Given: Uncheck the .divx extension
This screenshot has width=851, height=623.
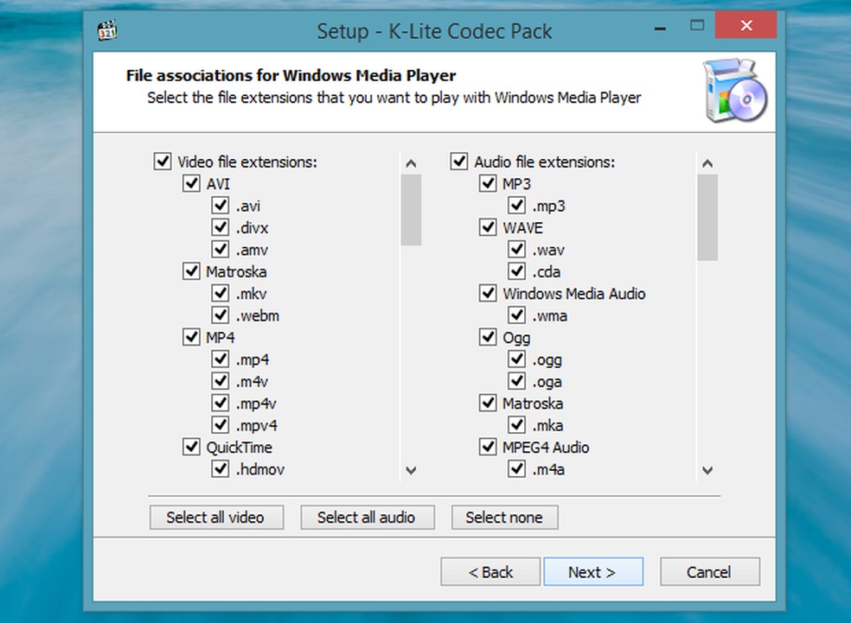Looking at the screenshot, I should (220, 227).
